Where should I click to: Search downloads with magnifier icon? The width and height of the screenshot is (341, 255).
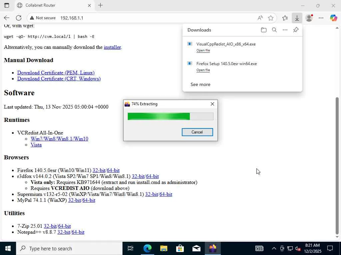(274, 30)
